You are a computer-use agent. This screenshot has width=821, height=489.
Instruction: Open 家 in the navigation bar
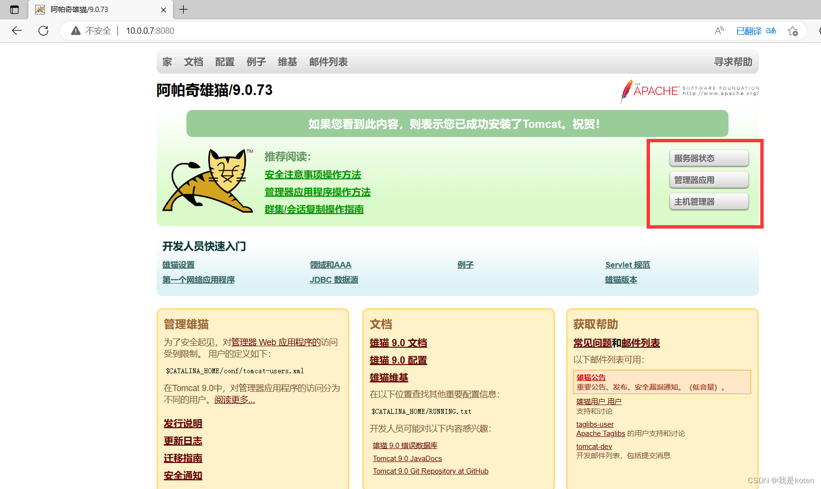[167, 62]
